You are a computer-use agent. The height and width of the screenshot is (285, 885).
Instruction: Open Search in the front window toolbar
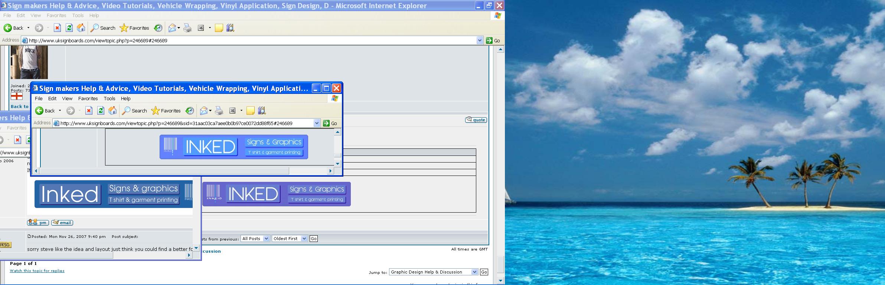pos(135,111)
